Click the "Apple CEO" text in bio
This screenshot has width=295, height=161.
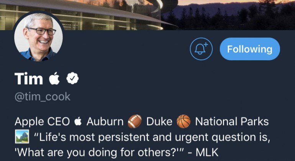(x=42, y=122)
